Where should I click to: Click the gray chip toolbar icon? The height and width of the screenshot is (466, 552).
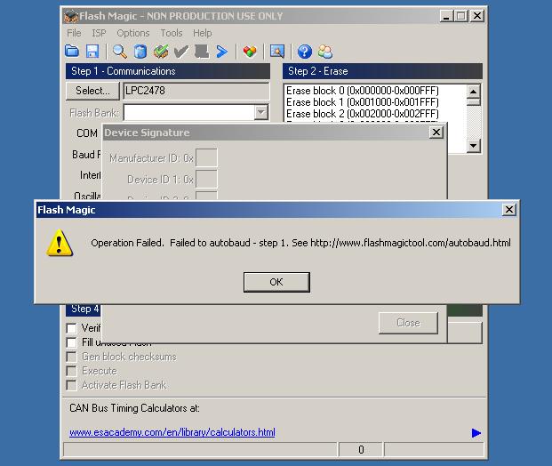202,52
